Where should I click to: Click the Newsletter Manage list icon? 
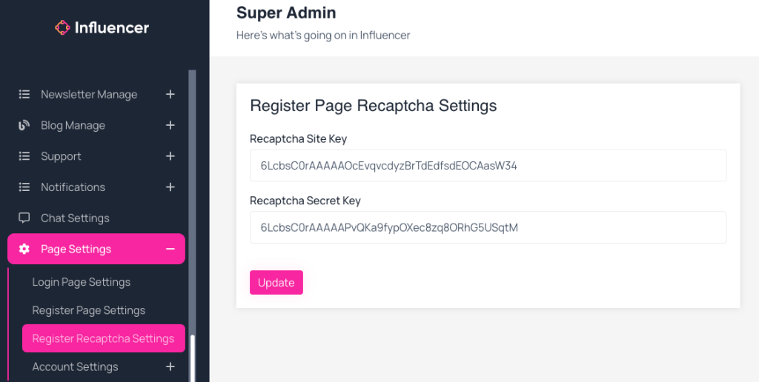[24, 95]
